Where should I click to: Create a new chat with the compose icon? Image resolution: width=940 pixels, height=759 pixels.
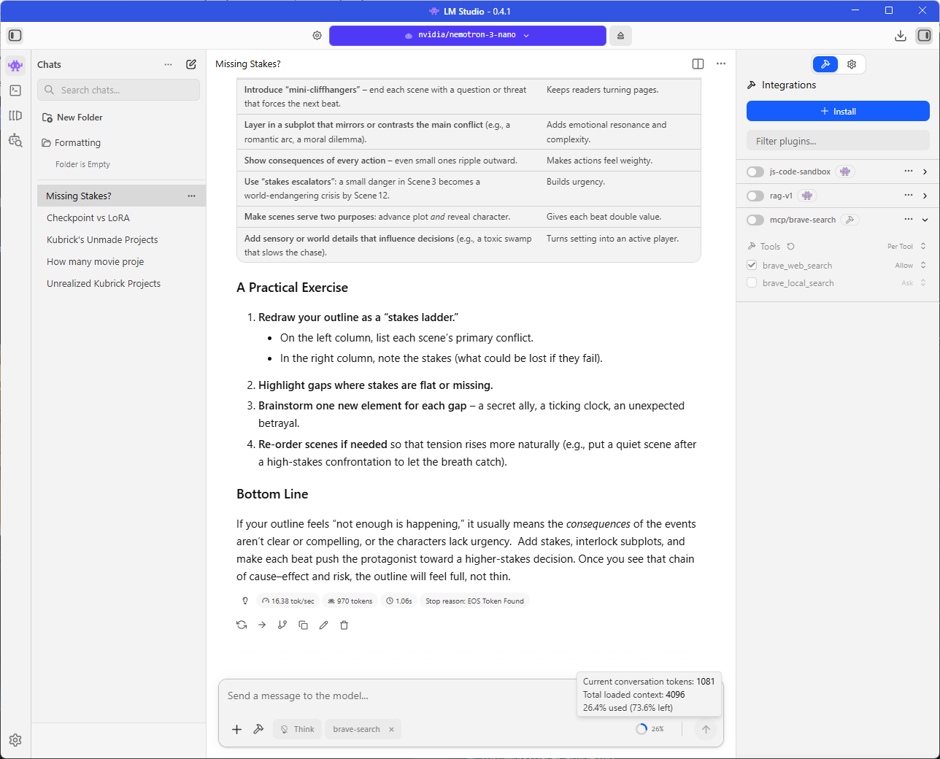click(x=191, y=64)
